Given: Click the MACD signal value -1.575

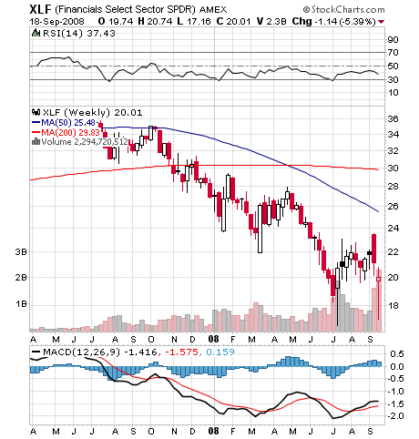Looking at the screenshot, I should 181,352.
